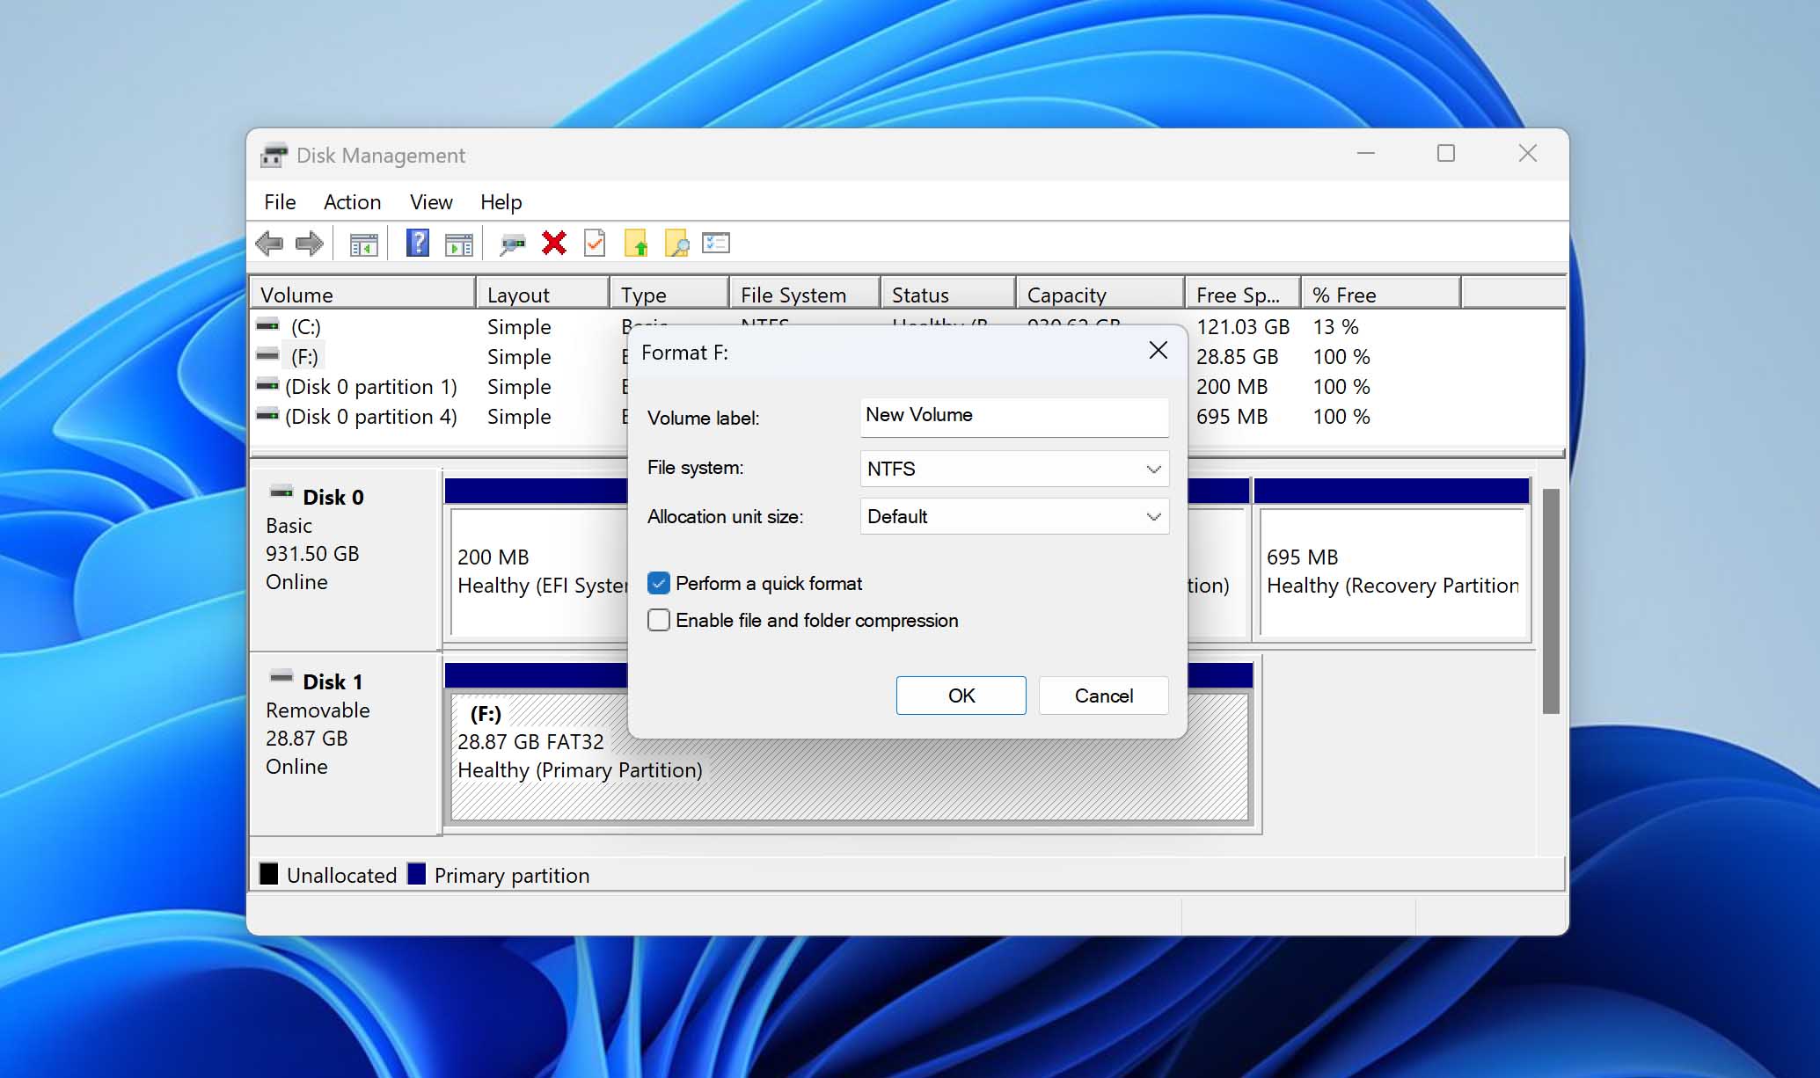This screenshot has height=1078, width=1820.
Task: Open volume Properties via the toolbar icon
Action: [x=715, y=243]
